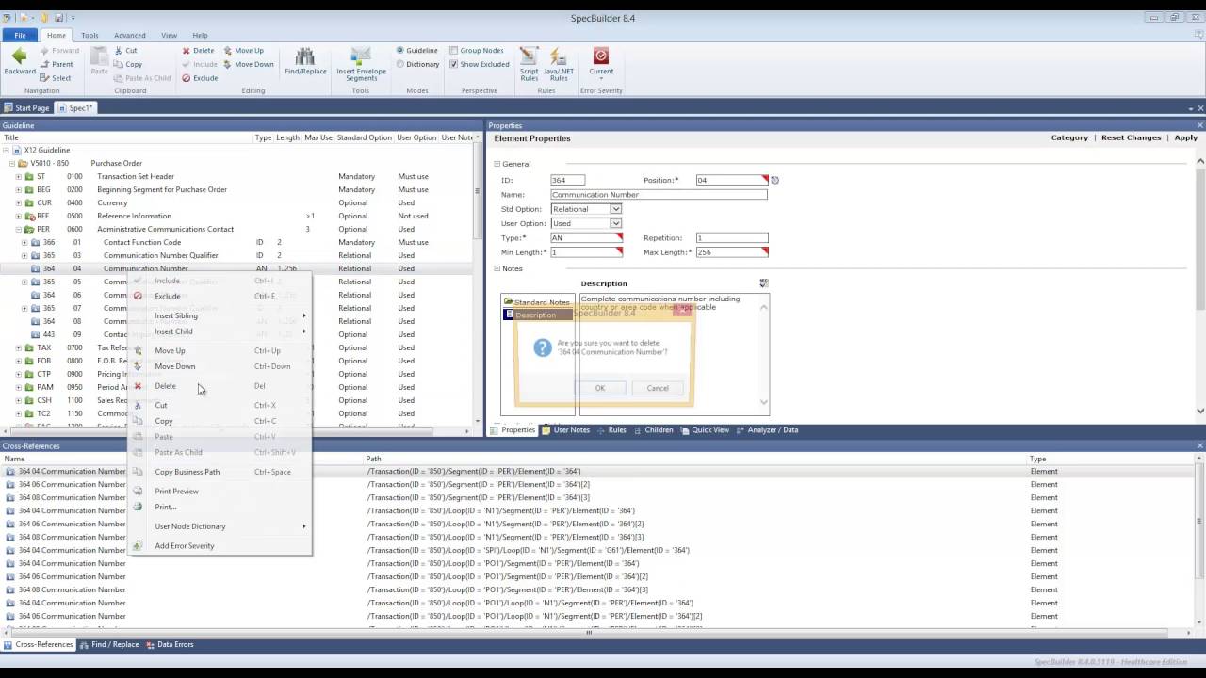This screenshot has width=1206, height=678.
Task: Switch to the Advanced ribbon tab
Action: pyautogui.click(x=130, y=35)
